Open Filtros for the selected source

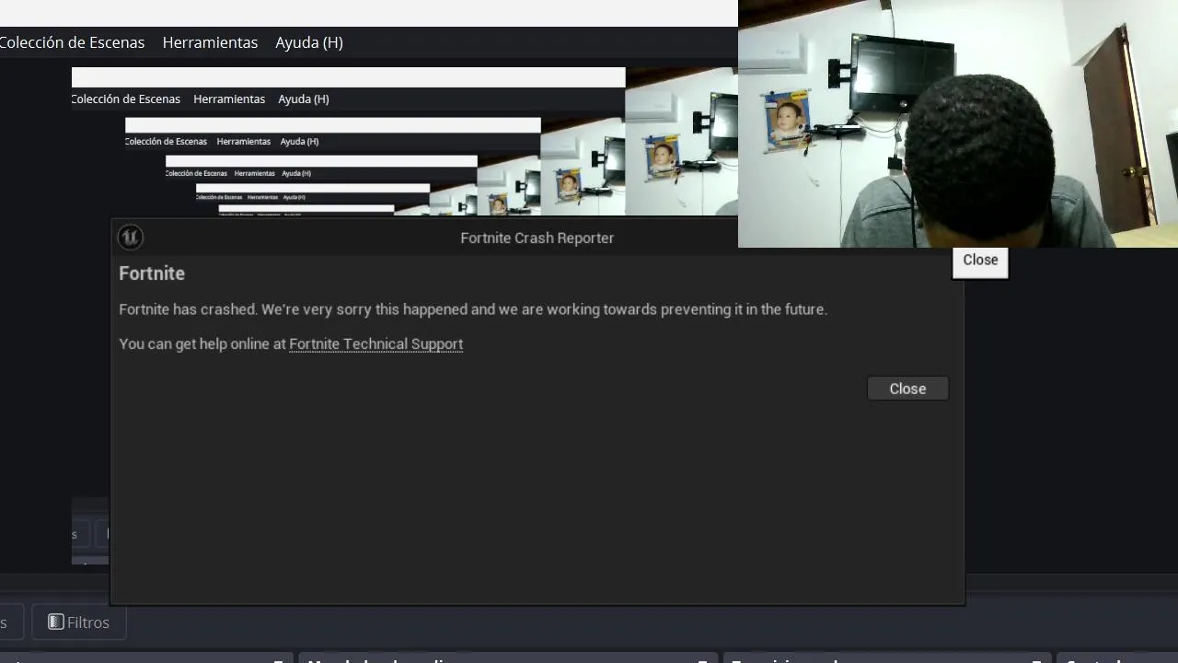pos(78,622)
